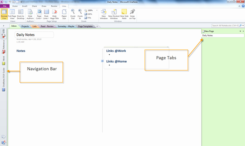The width and height of the screenshot is (245, 146).
Task: Open a New Window
Action: 104,14
